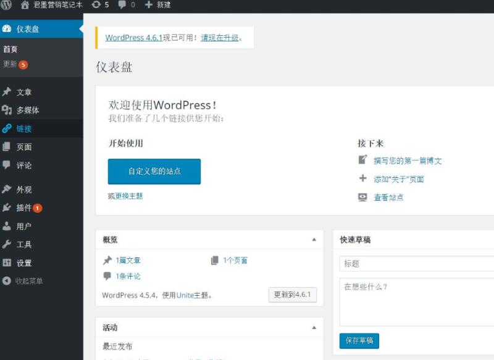Click the chain link icon next to 链接
Screen dimensions: 494x360
tap(7, 128)
